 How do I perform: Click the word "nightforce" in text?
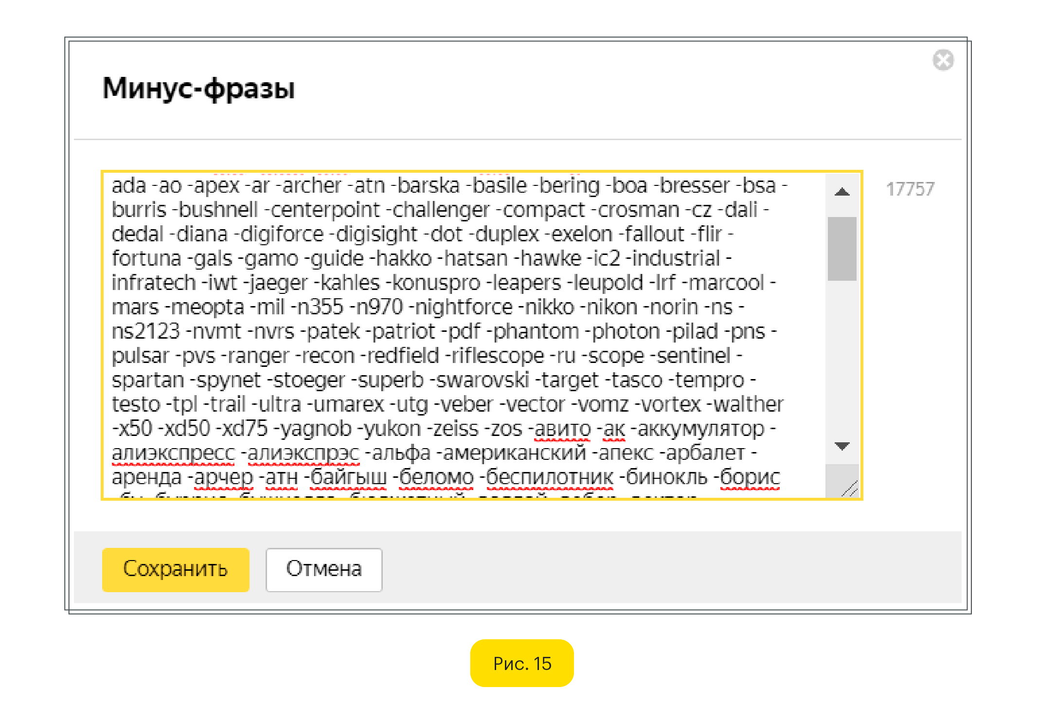pyautogui.click(x=464, y=307)
